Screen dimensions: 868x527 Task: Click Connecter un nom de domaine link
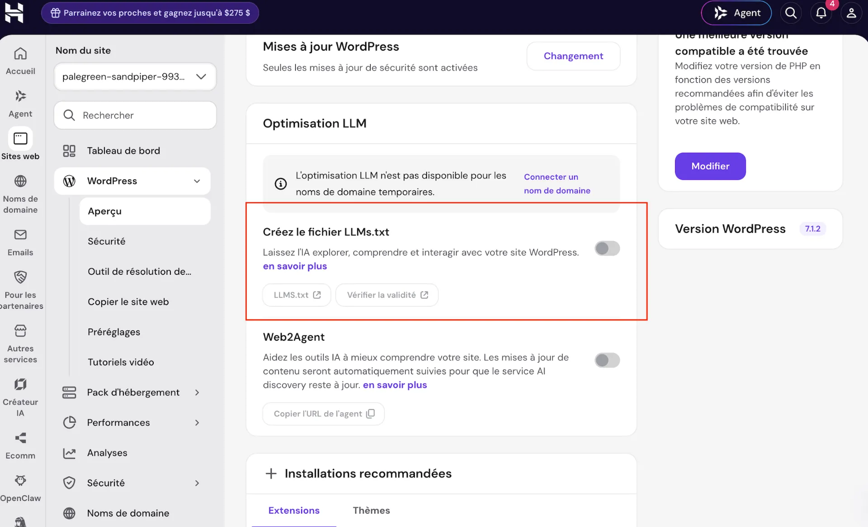coord(557,184)
